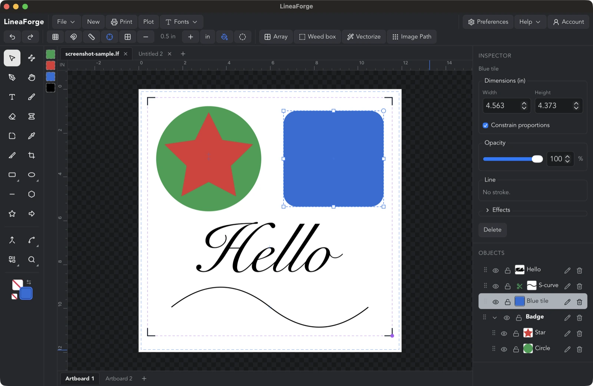The width and height of the screenshot is (593, 386).
Task: Toggle lock on the Star layer
Action: coord(516,333)
